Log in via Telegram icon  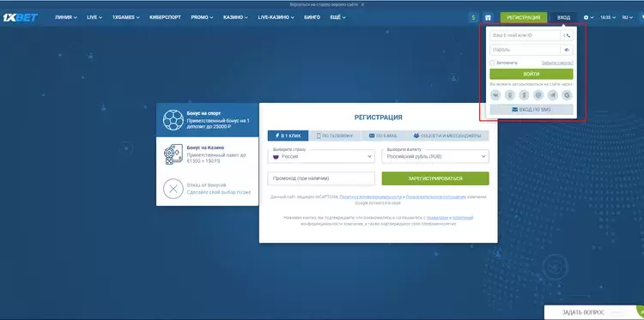[x=553, y=95]
